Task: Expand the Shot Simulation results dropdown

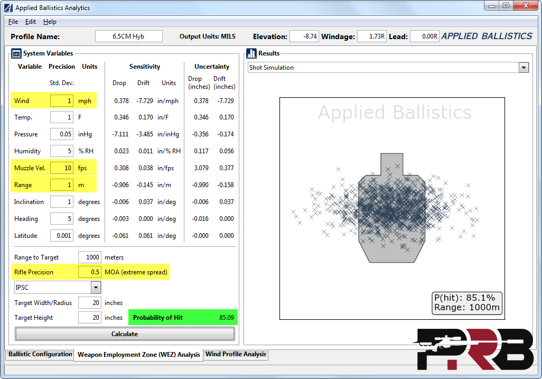Action: point(524,68)
